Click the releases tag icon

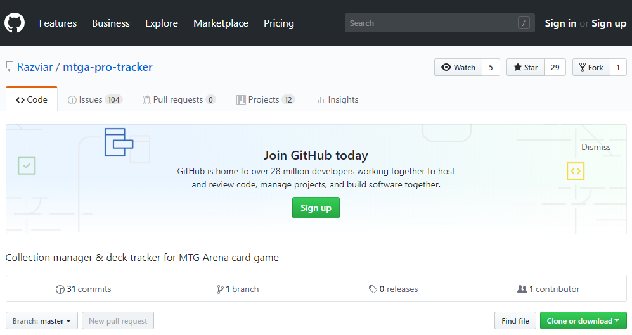[373, 289]
